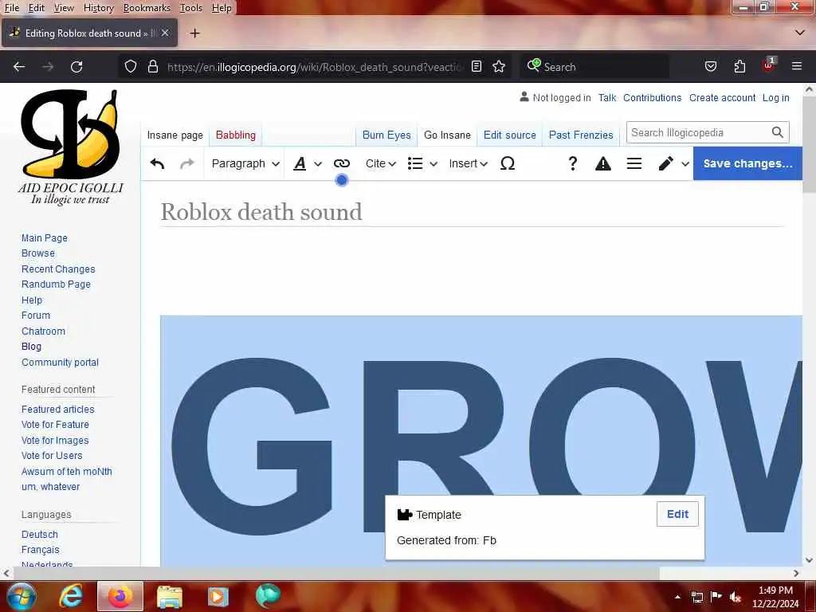Bookmark this page with the star
Image resolution: width=816 pixels, height=612 pixels.
tap(499, 67)
